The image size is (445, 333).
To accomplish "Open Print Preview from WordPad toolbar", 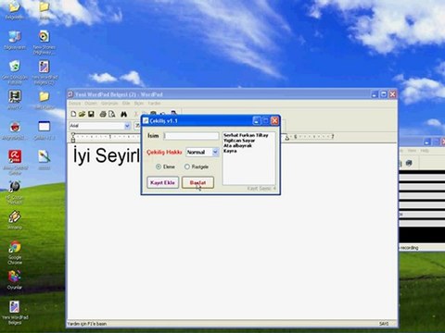I will 112,114.
